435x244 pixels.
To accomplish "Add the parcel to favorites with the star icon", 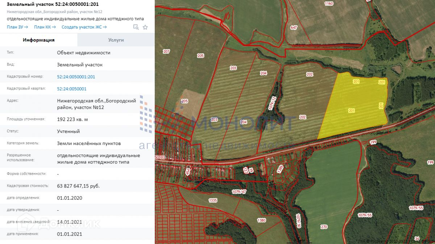I will coord(145,27).
